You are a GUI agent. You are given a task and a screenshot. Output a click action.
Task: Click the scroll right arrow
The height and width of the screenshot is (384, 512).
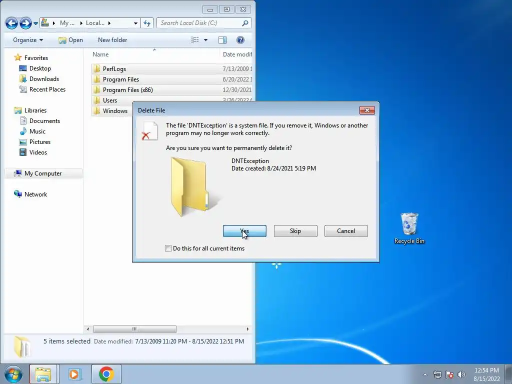coord(247,329)
